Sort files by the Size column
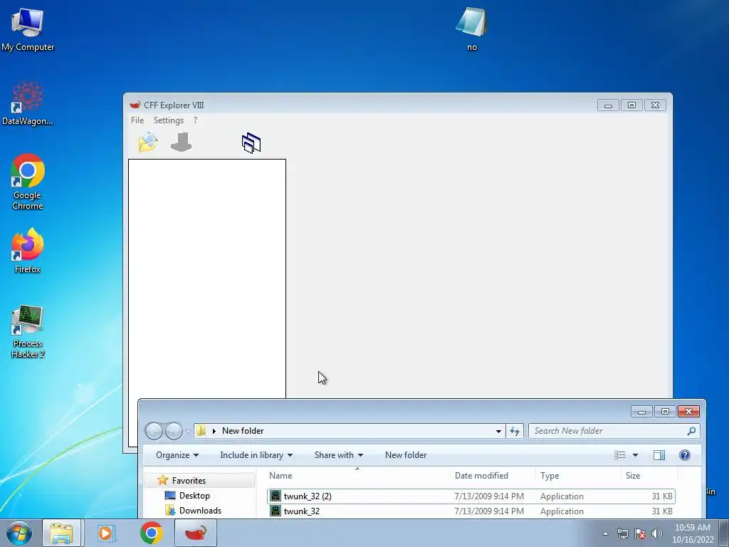 (649, 475)
